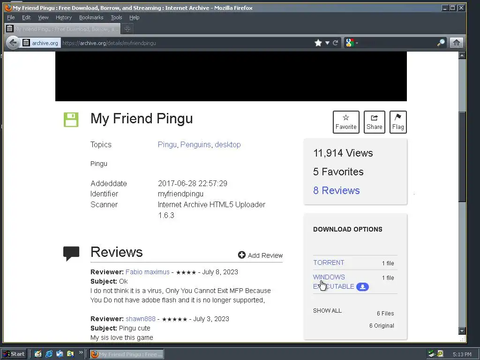This screenshot has height=360, width=480.
Task: Open the Start menu
Action: [14, 354]
